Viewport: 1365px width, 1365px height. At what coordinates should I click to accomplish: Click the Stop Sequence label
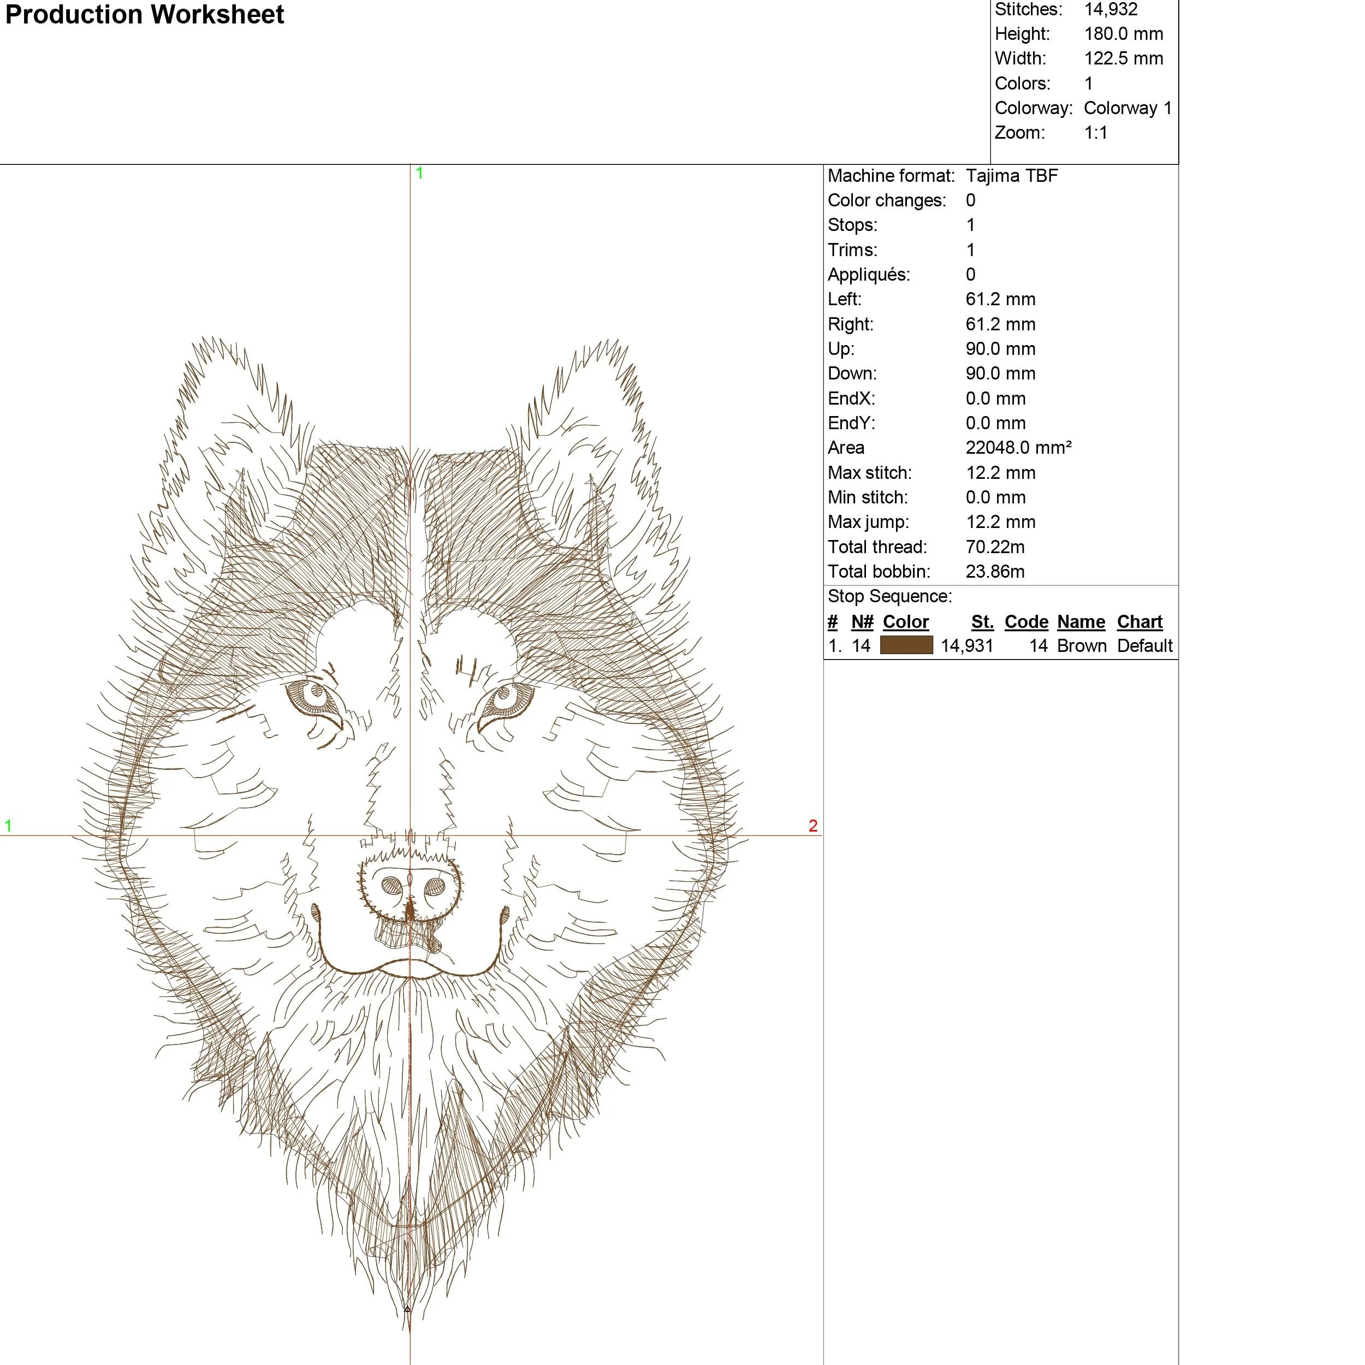(x=889, y=596)
